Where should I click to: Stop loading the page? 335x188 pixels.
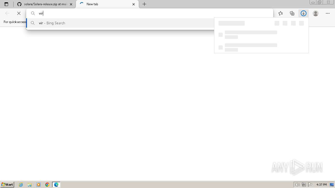[x=19, y=13]
